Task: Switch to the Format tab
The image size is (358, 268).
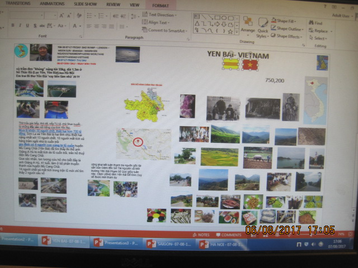Action: pos(161,6)
